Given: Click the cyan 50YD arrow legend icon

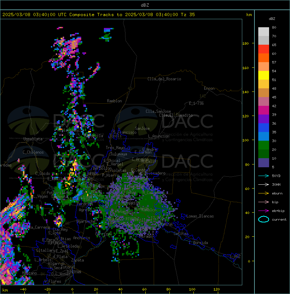Looking at the screenshot, I should click(x=264, y=176).
